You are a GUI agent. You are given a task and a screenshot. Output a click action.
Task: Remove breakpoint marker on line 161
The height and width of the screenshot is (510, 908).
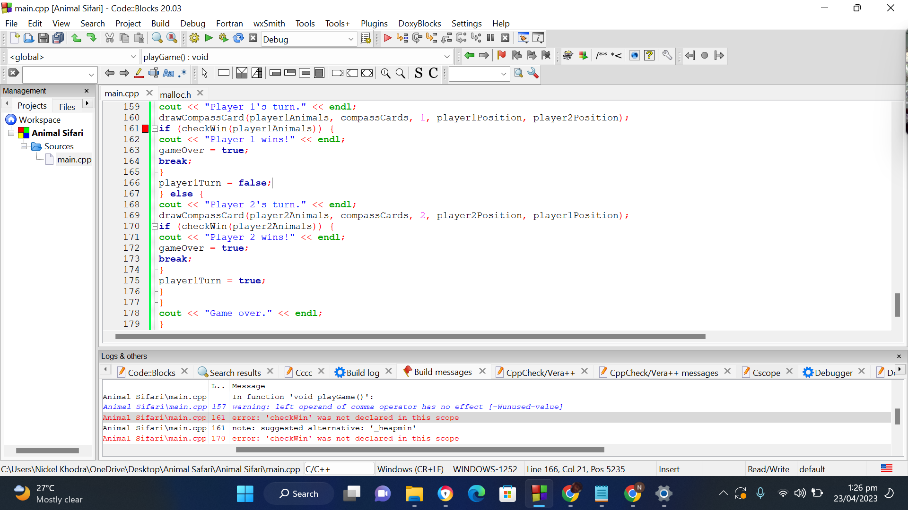(145, 128)
